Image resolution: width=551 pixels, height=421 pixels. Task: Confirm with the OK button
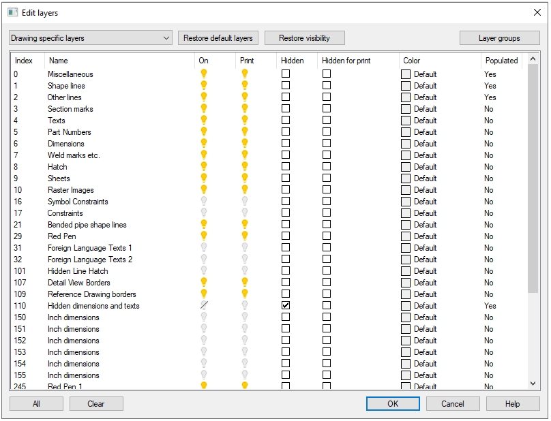tap(393, 404)
